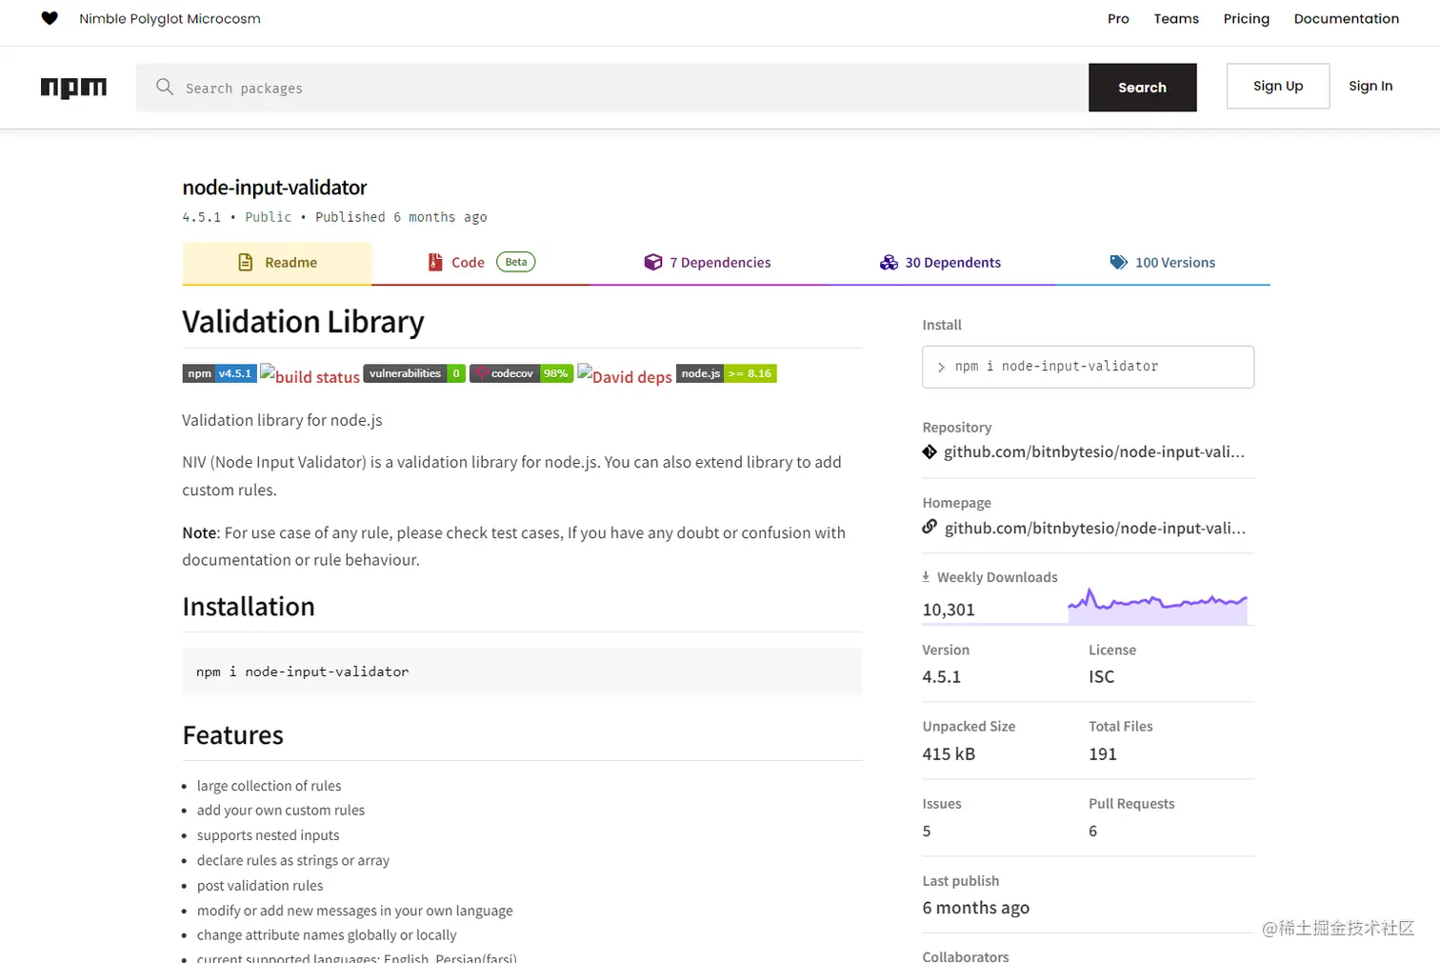Image resolution: width=1440 pixels, height=963 pixels.
Task: Click the weekly downloads sparkline chart
Action: click(1157, 606)
